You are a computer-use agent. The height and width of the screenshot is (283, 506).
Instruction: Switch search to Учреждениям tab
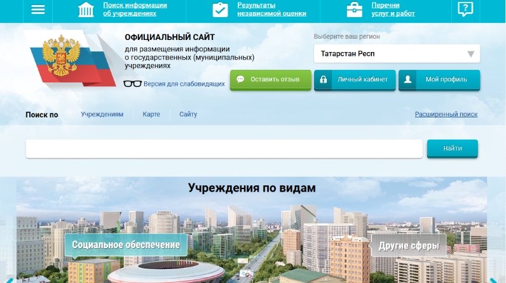point(102,114)
